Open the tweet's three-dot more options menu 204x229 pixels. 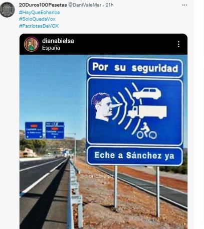(184, 5)
